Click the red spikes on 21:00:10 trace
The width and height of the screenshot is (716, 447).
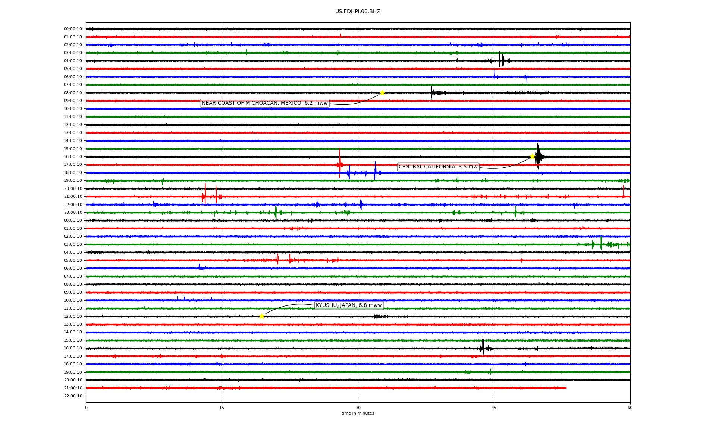pyautogui.click(x=205, y=195)
